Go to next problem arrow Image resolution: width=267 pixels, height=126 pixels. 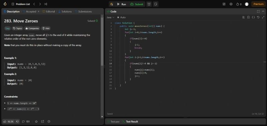40,4
